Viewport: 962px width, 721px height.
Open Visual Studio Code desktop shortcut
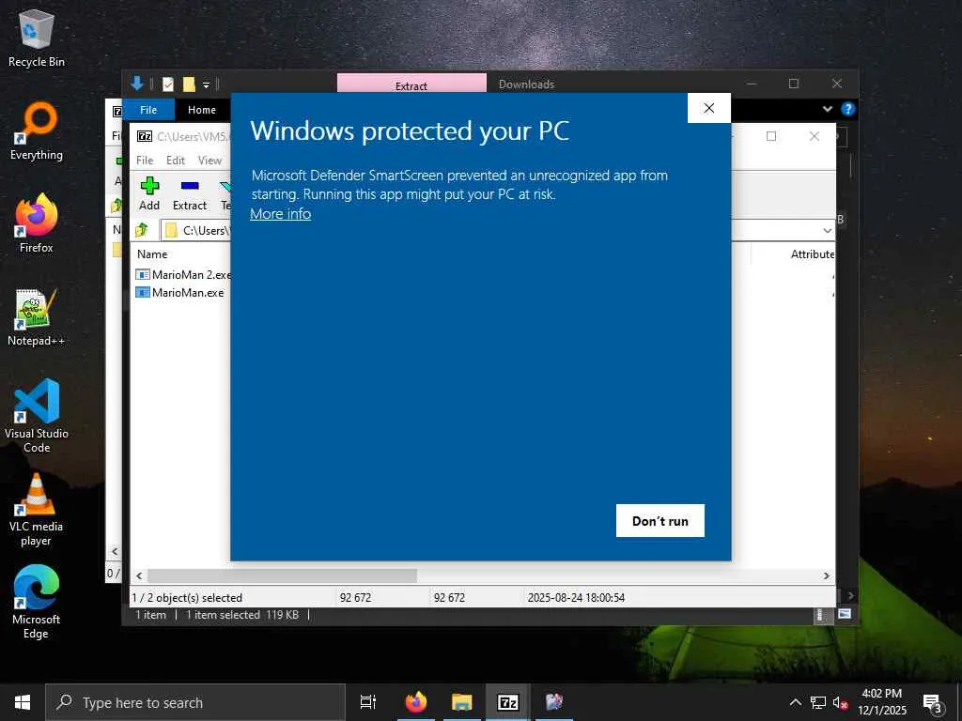pos(37,416)
